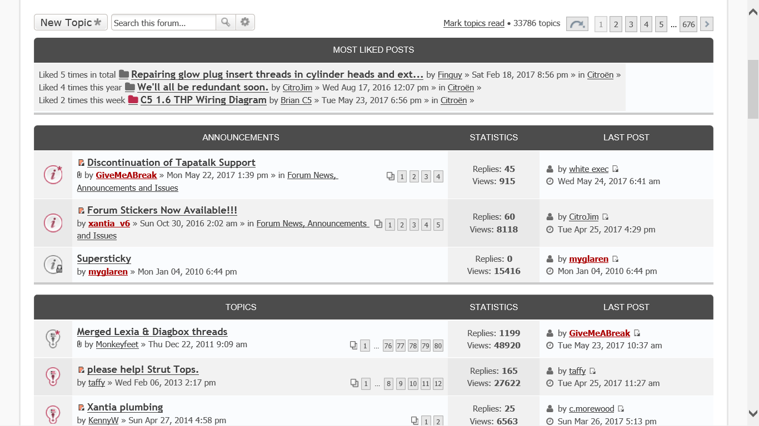Click pages icon in Tapatalk Support row
The width and height of the screenshot is (759, 426).
pos(391,176)
